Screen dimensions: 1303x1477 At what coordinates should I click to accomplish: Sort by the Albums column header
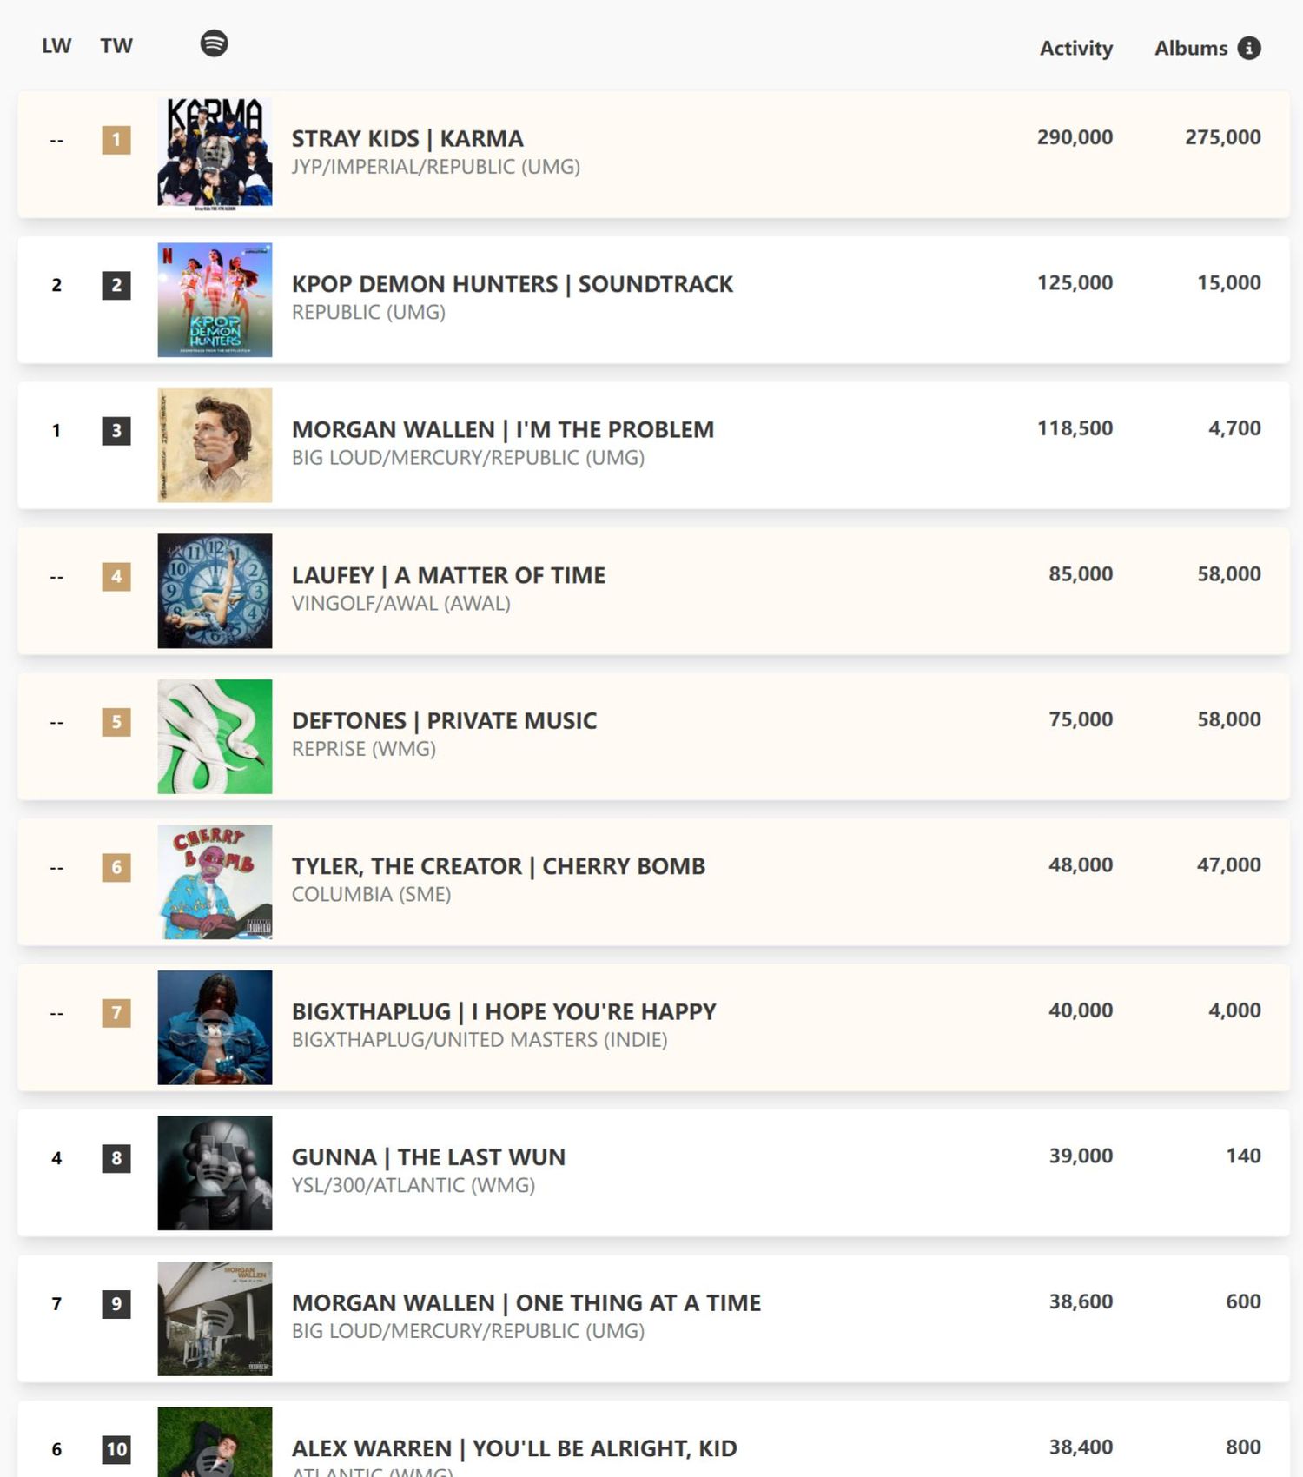[x=1191, y=49]
